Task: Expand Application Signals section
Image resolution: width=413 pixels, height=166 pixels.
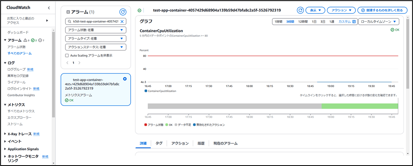Action: [x=5, y=149]
